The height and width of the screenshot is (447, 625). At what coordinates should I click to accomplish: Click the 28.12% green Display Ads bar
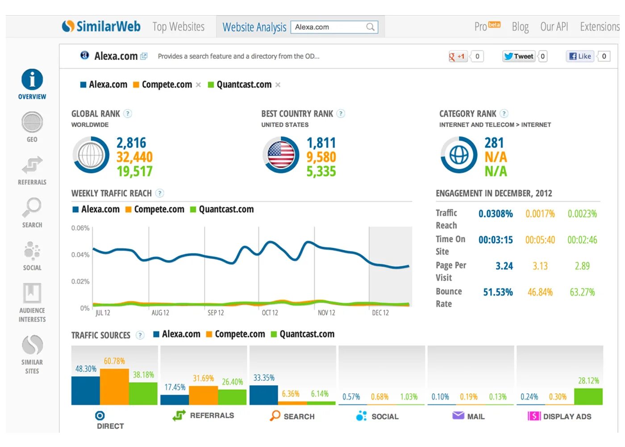pos(588,396)
